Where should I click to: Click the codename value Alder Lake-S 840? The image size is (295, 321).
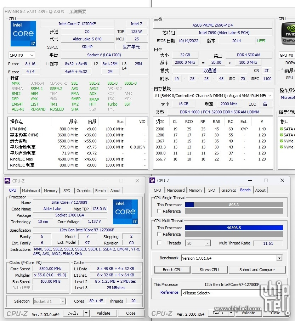point(87,39)
